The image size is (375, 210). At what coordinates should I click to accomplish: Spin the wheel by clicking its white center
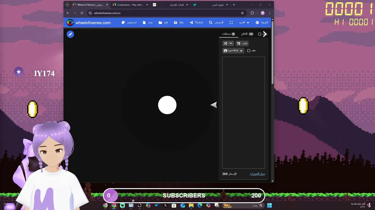point(167,105)
